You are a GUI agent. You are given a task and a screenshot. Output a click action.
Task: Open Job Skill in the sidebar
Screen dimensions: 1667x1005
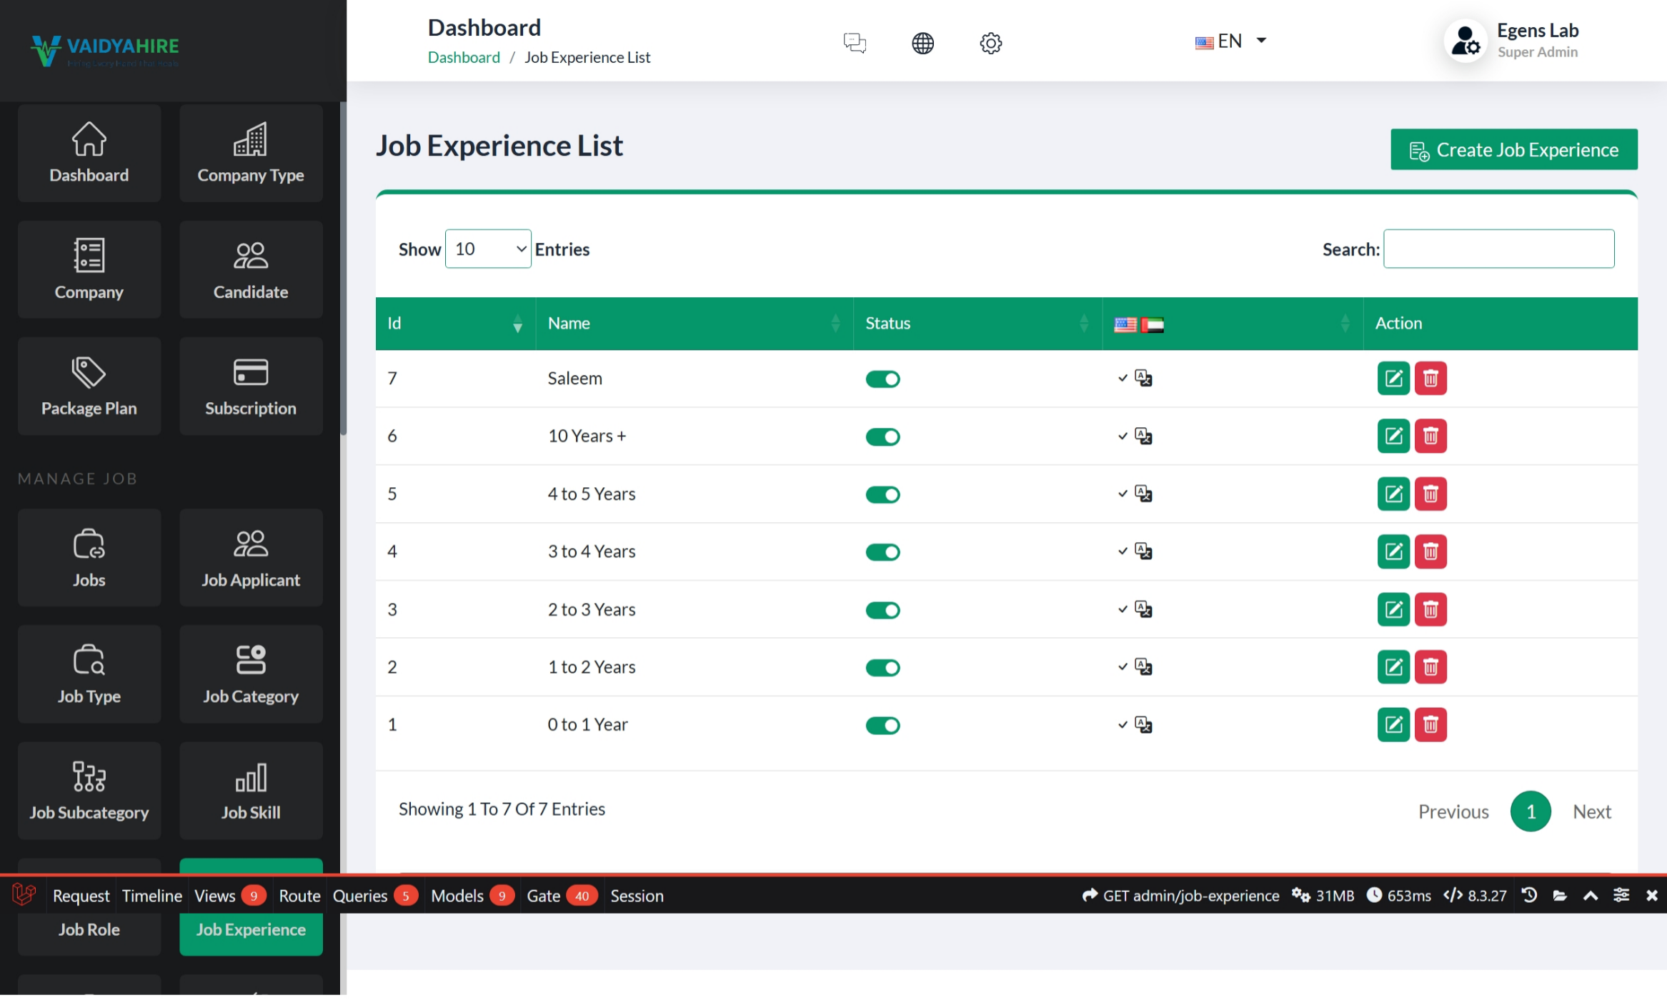point(250,790)
